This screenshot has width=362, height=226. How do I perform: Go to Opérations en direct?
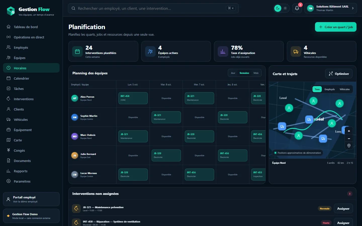coord(31,37)
